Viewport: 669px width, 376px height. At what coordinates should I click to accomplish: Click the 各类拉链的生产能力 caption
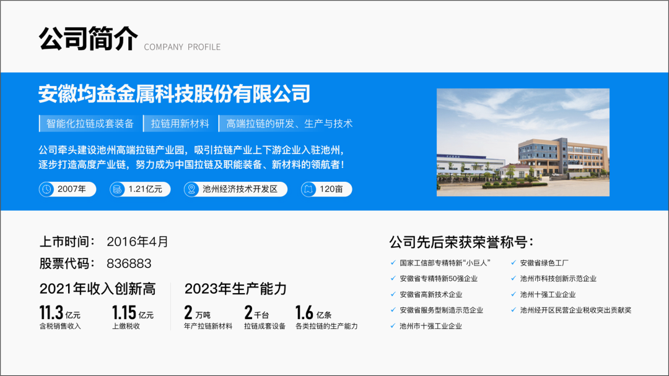[x=326, y=326]
